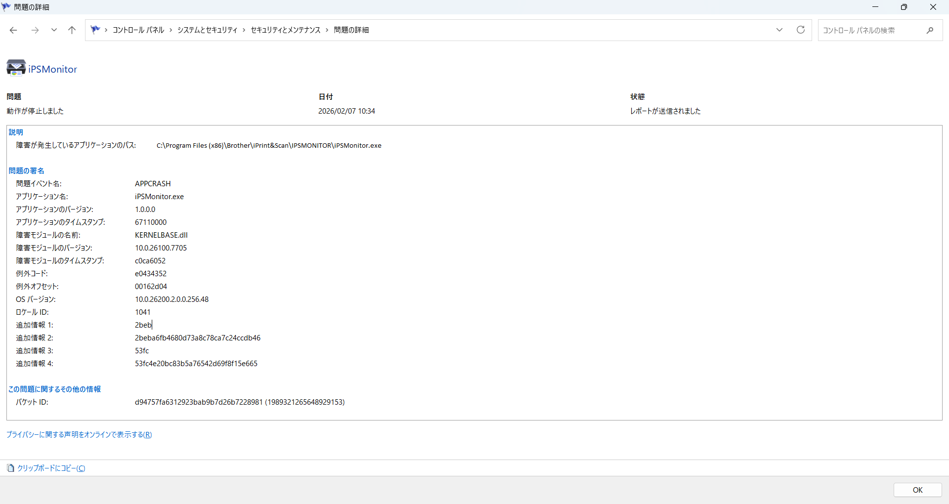Restore down the 問題の詳細 window
Image resolution: width=949 pixels, height=504 pixels.
click(x=904, y=7)
